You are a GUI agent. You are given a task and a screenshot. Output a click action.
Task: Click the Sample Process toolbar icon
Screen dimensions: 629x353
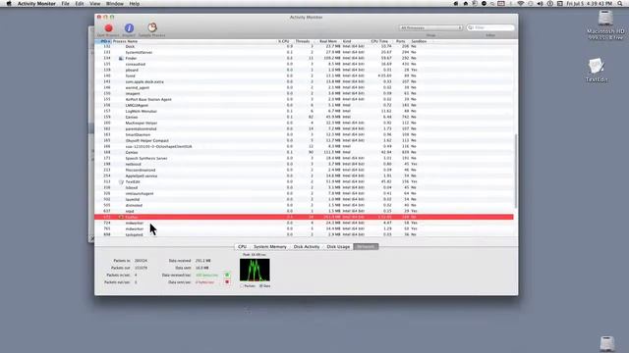pyautogui.click(x=152, y=27)
